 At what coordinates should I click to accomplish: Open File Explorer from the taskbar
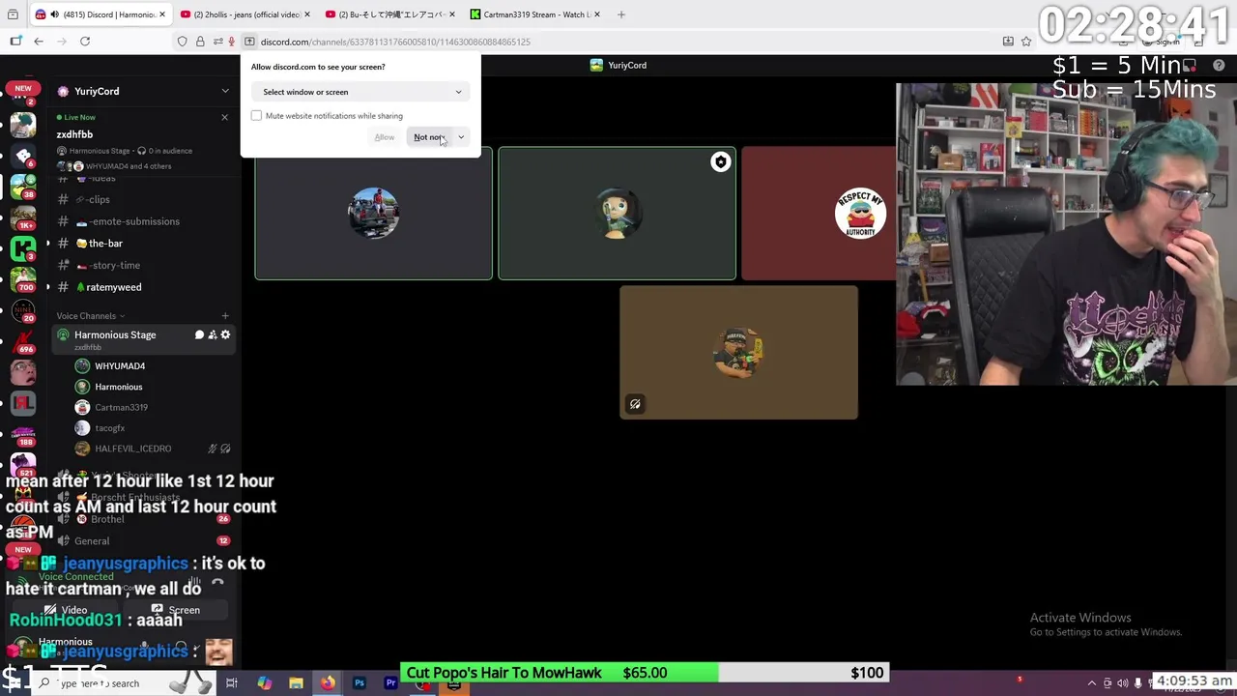pos(296,683)
